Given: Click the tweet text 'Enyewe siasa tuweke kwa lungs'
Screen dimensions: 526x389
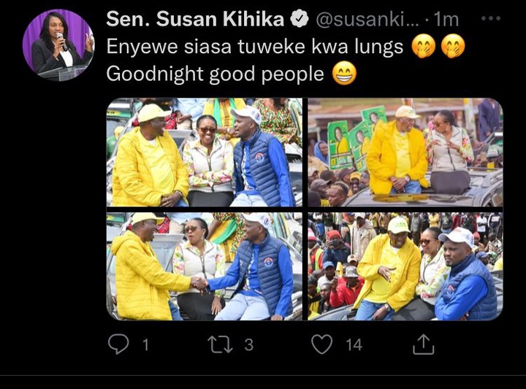Looking at the screenshot, I should tap(255, 46).
